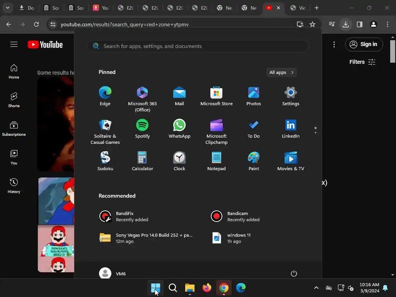Open Chrome three-dot menu
396x297 pixels.
tap(387, 24)
